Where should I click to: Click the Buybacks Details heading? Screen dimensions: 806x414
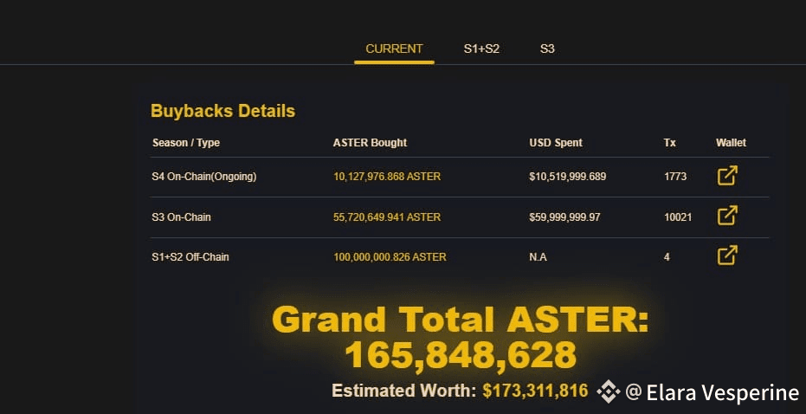[x=222, y=111]
